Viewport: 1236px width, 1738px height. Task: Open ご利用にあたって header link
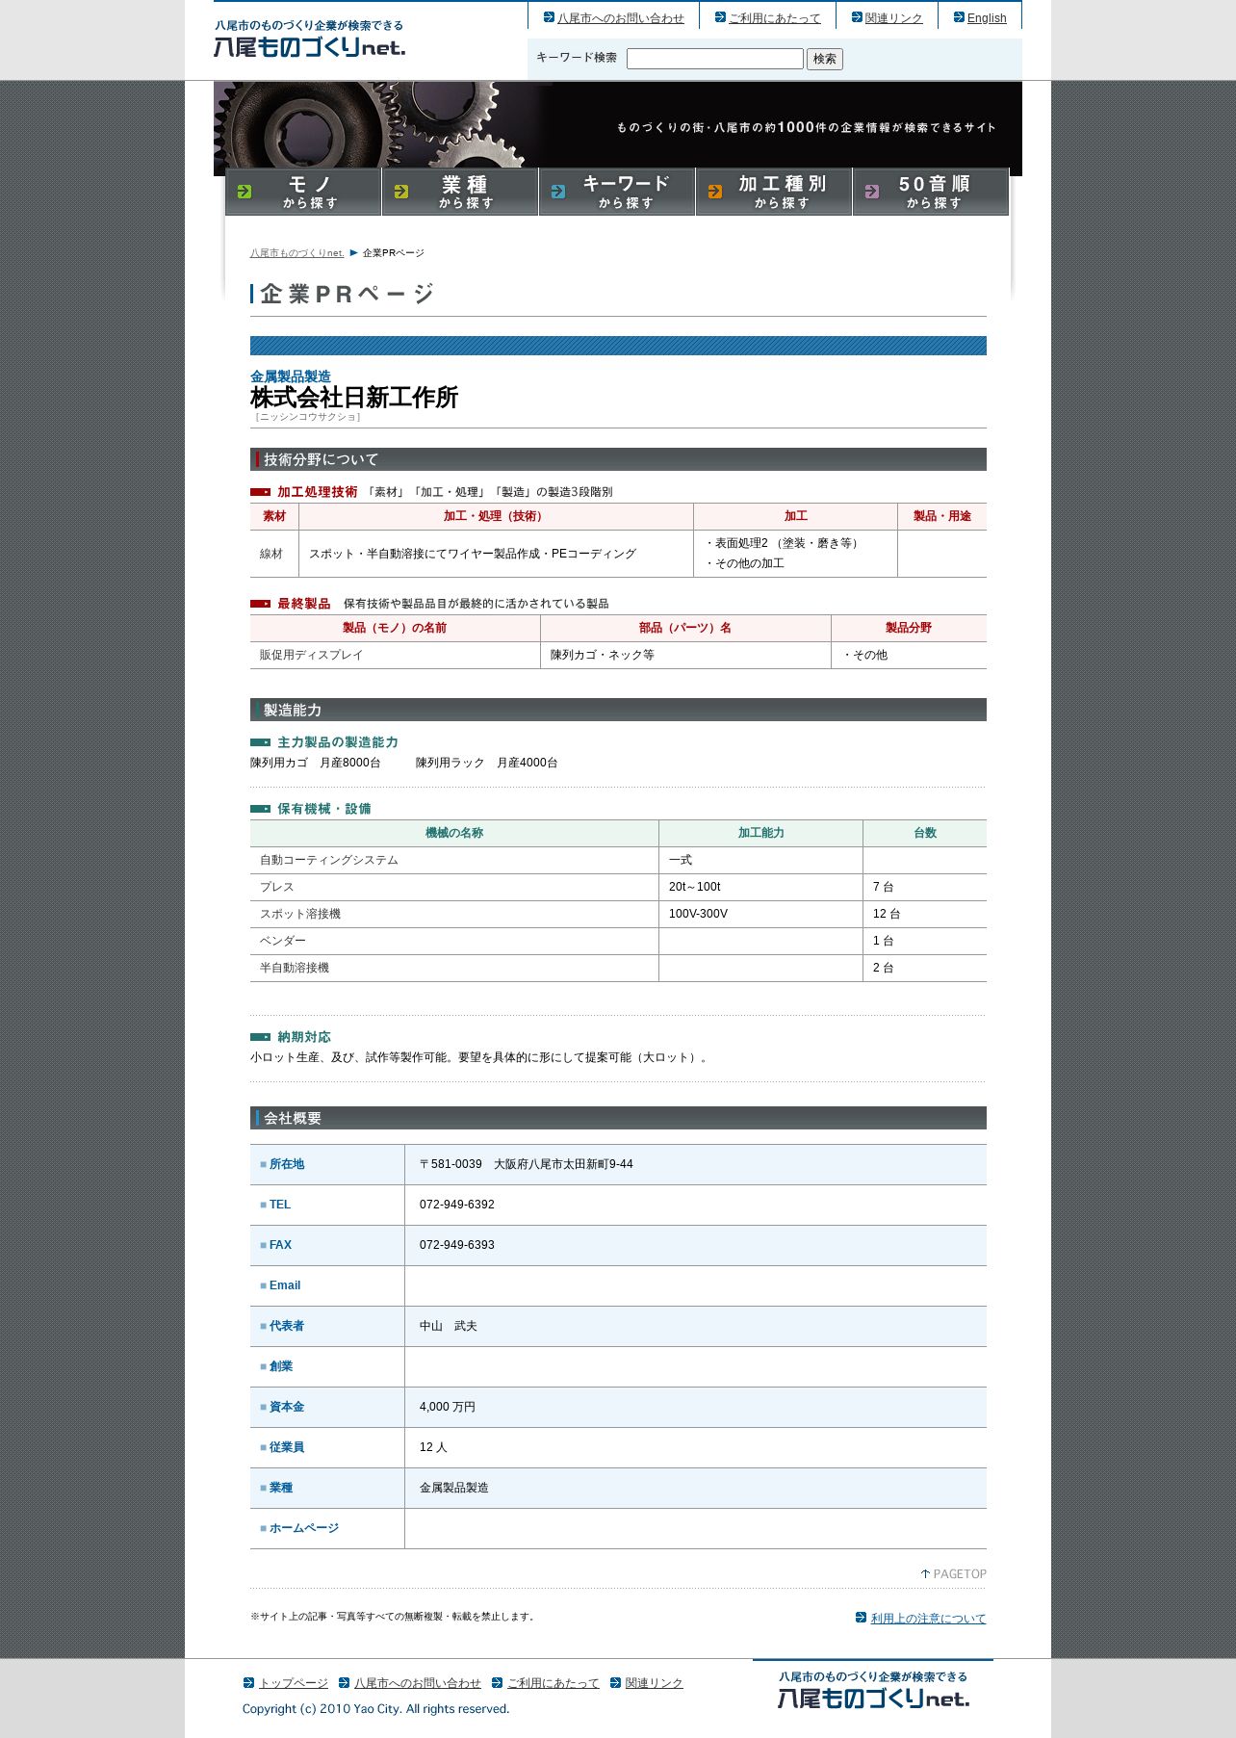click(775, 18)
